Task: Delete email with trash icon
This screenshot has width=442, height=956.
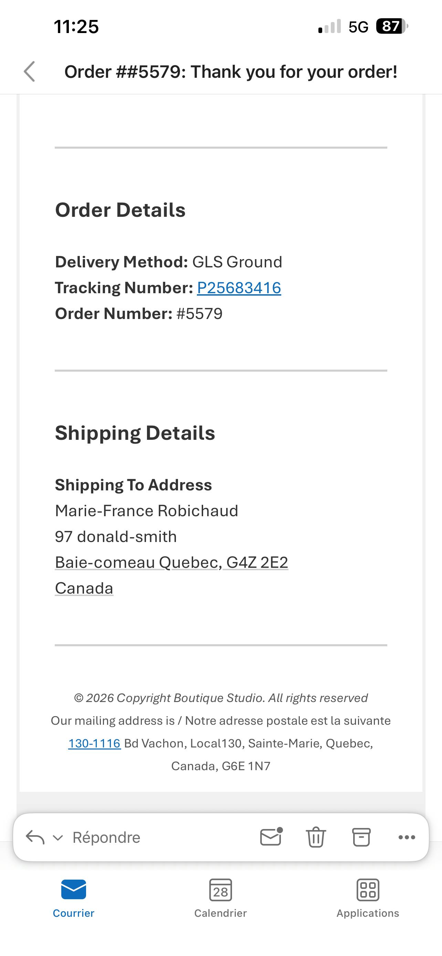Action: click(316, 837)
